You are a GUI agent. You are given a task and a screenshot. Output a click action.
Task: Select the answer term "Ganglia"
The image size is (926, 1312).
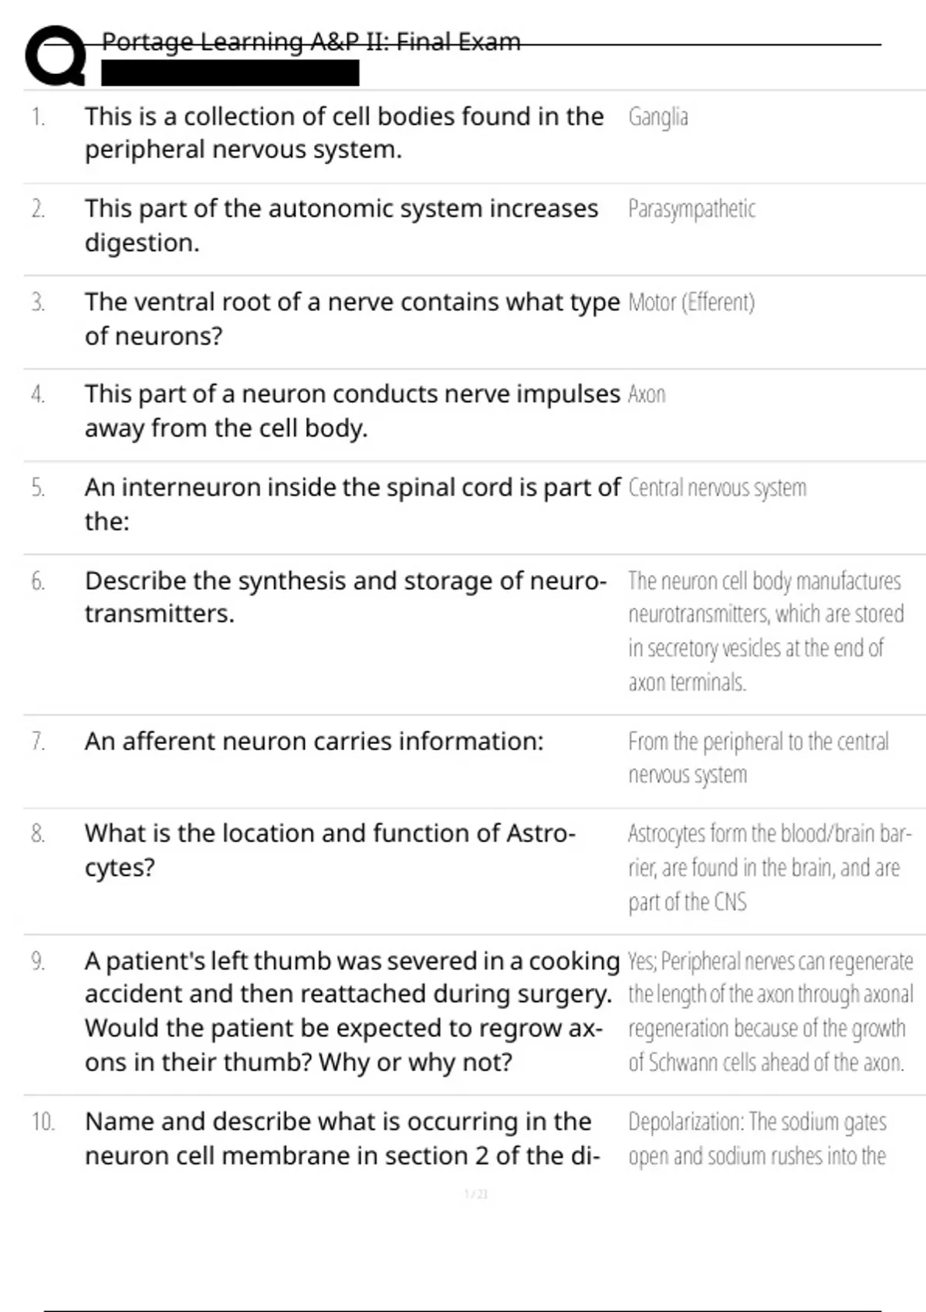657,117
